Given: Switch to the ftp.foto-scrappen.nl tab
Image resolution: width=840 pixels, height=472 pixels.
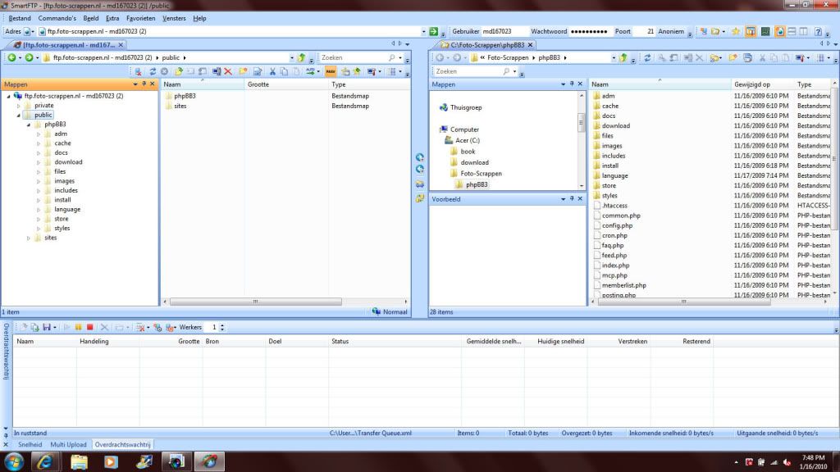Looking at the screenshot, I should 67,45.
